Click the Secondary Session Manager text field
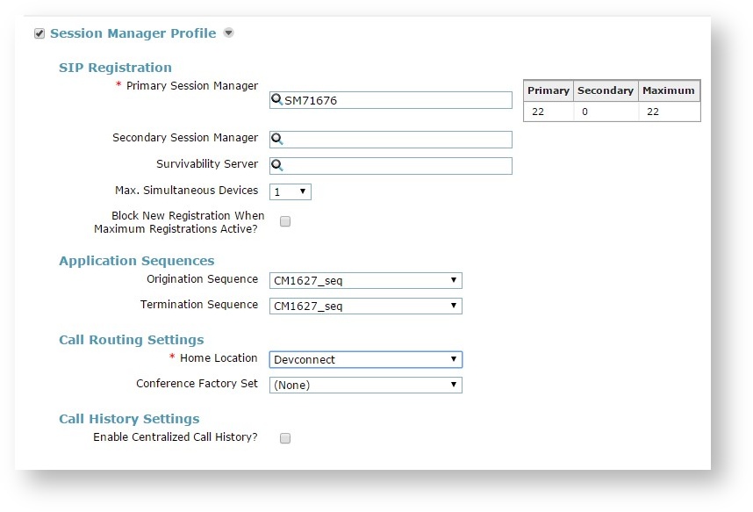 pos(397,140)
